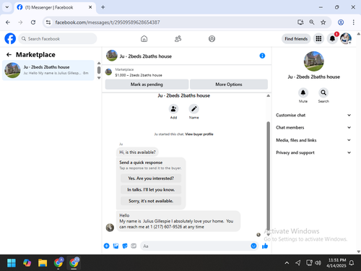The image size is (361, 271).
Task: Open the profile circle icon in top navigation
Action: click(x=212, y=38)
